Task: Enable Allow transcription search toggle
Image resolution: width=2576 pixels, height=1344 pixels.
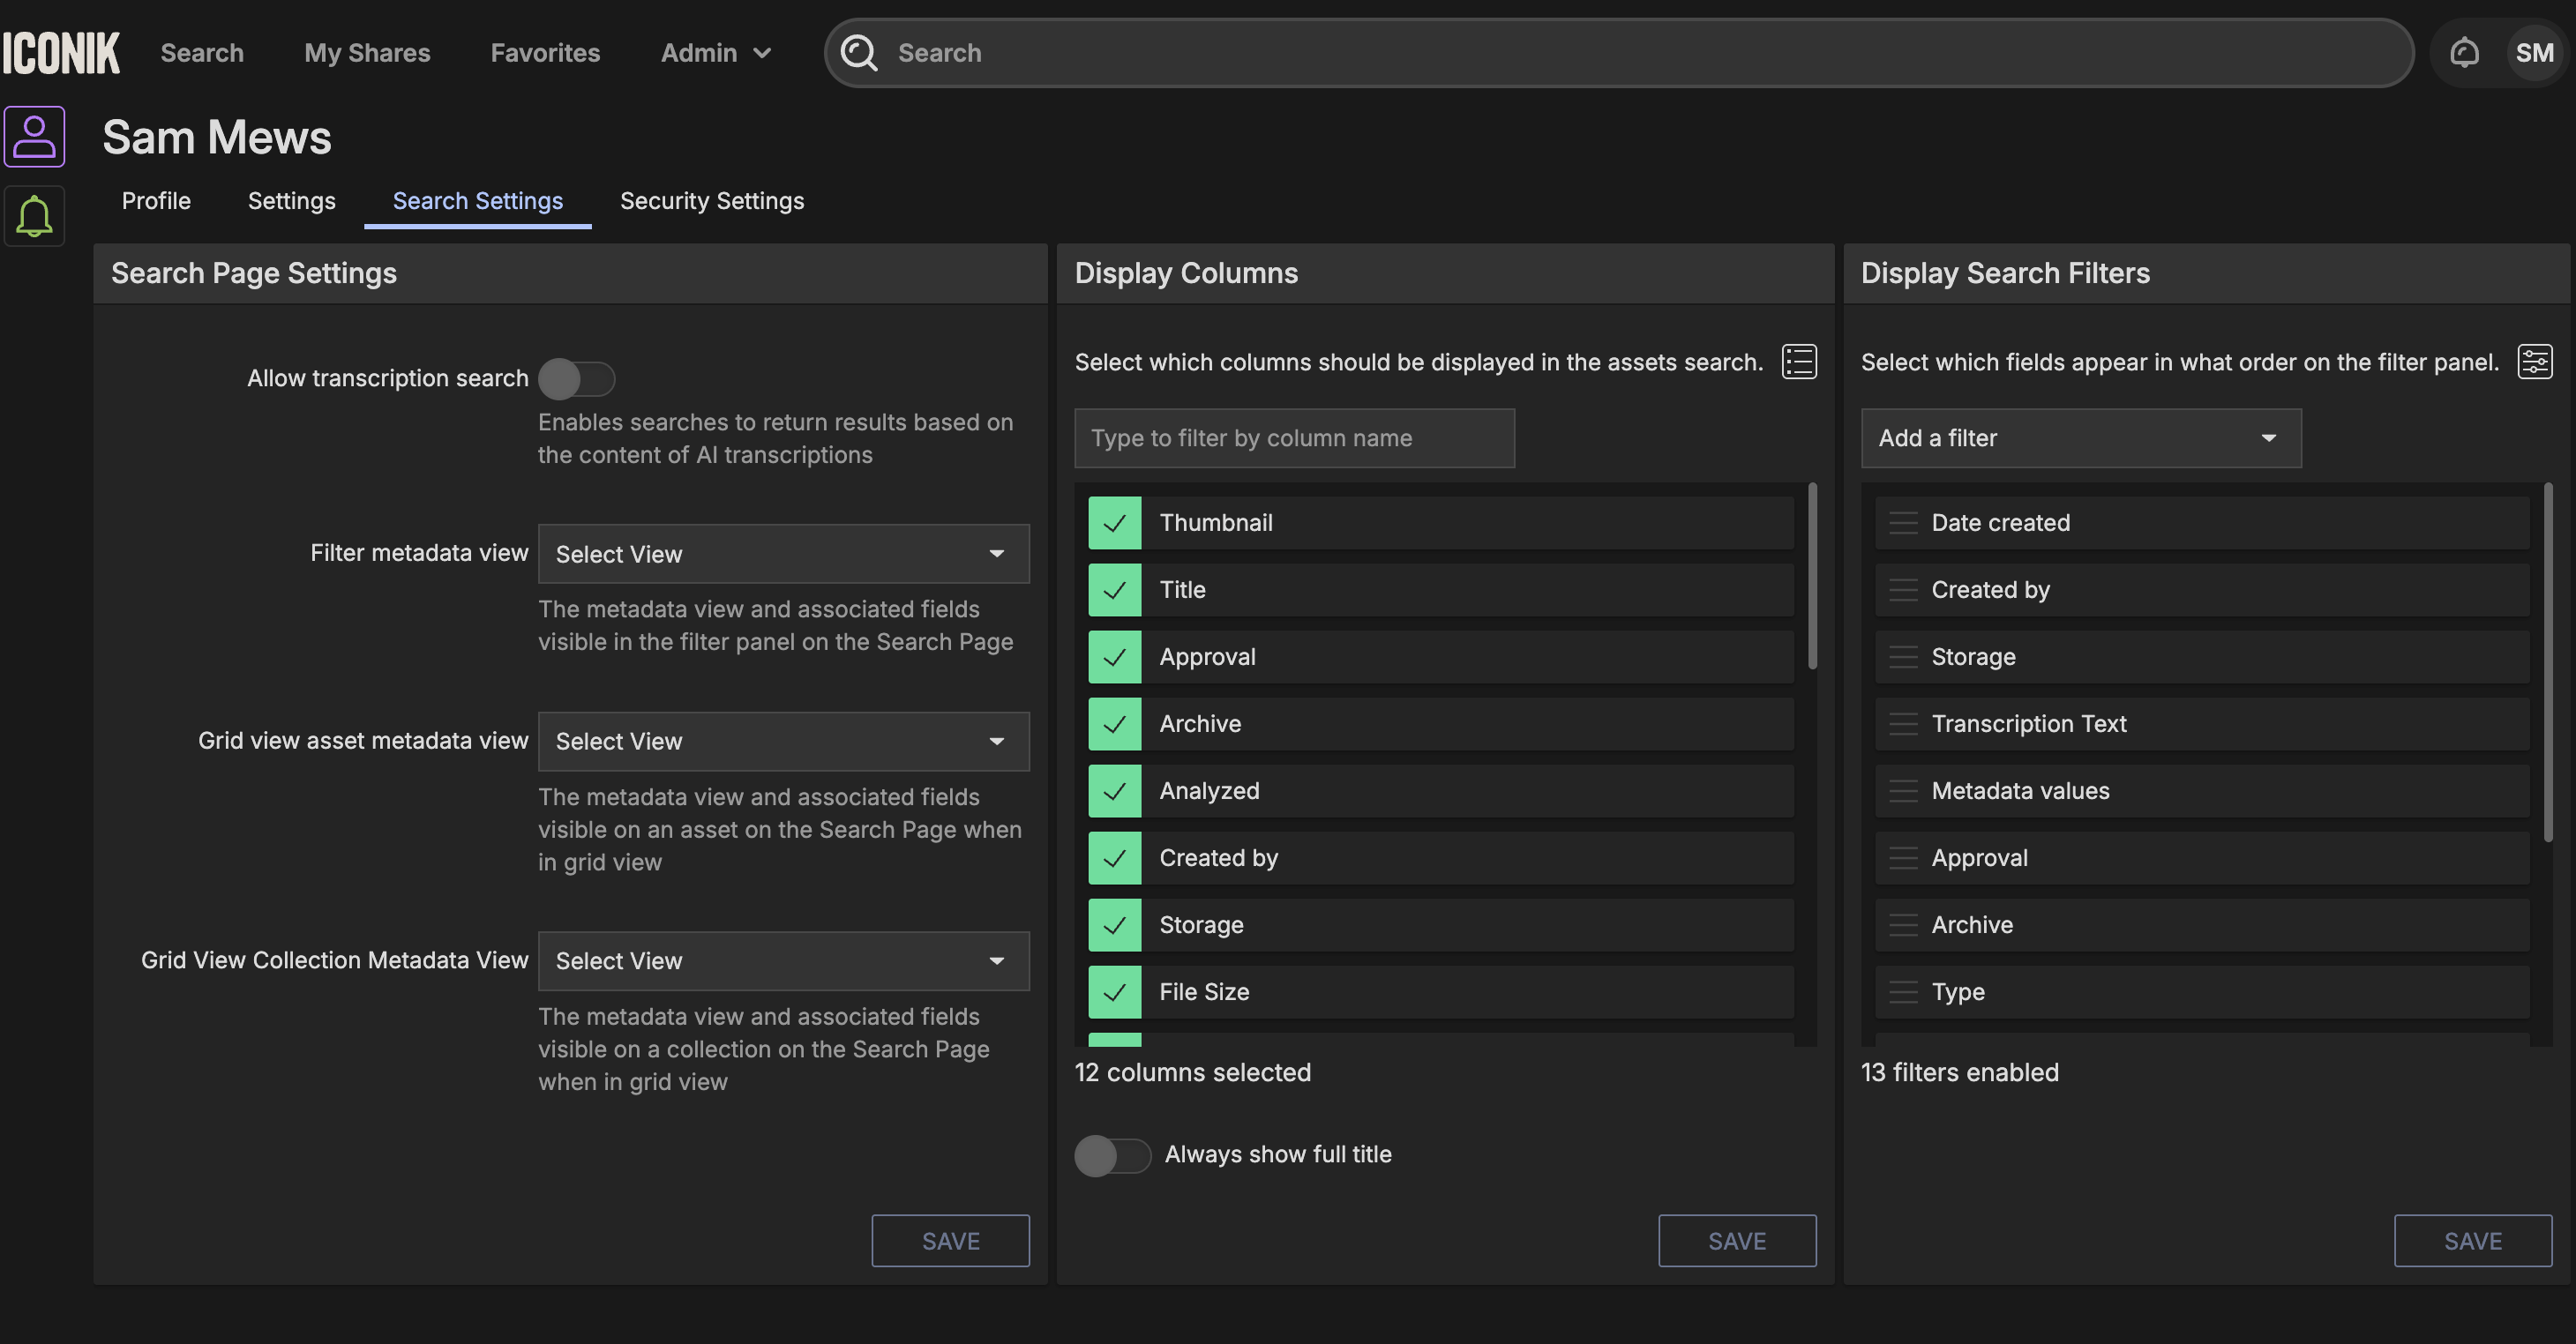Action: (x=576, y=379)
